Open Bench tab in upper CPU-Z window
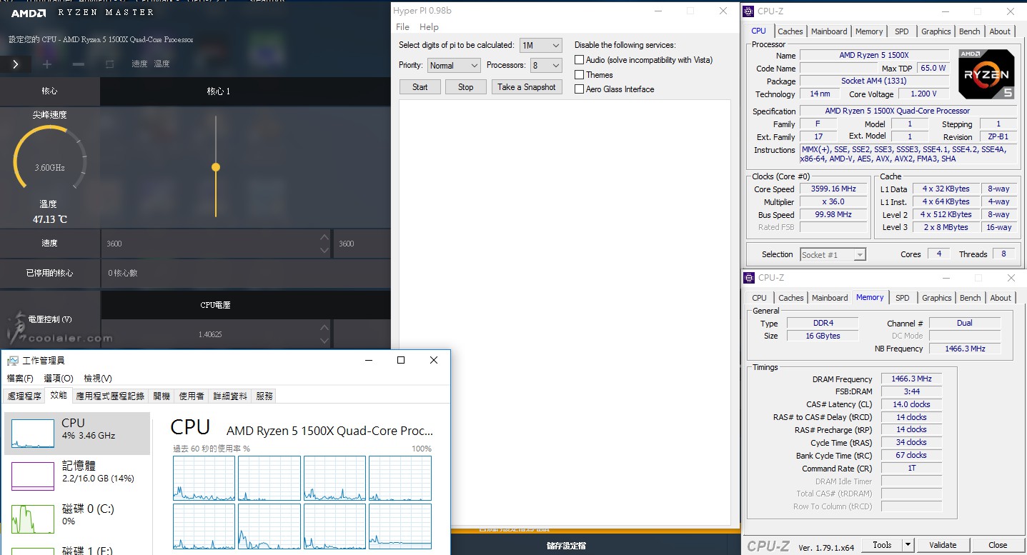This screenshot has height=555, width=1027. click(x=970, y=31)
